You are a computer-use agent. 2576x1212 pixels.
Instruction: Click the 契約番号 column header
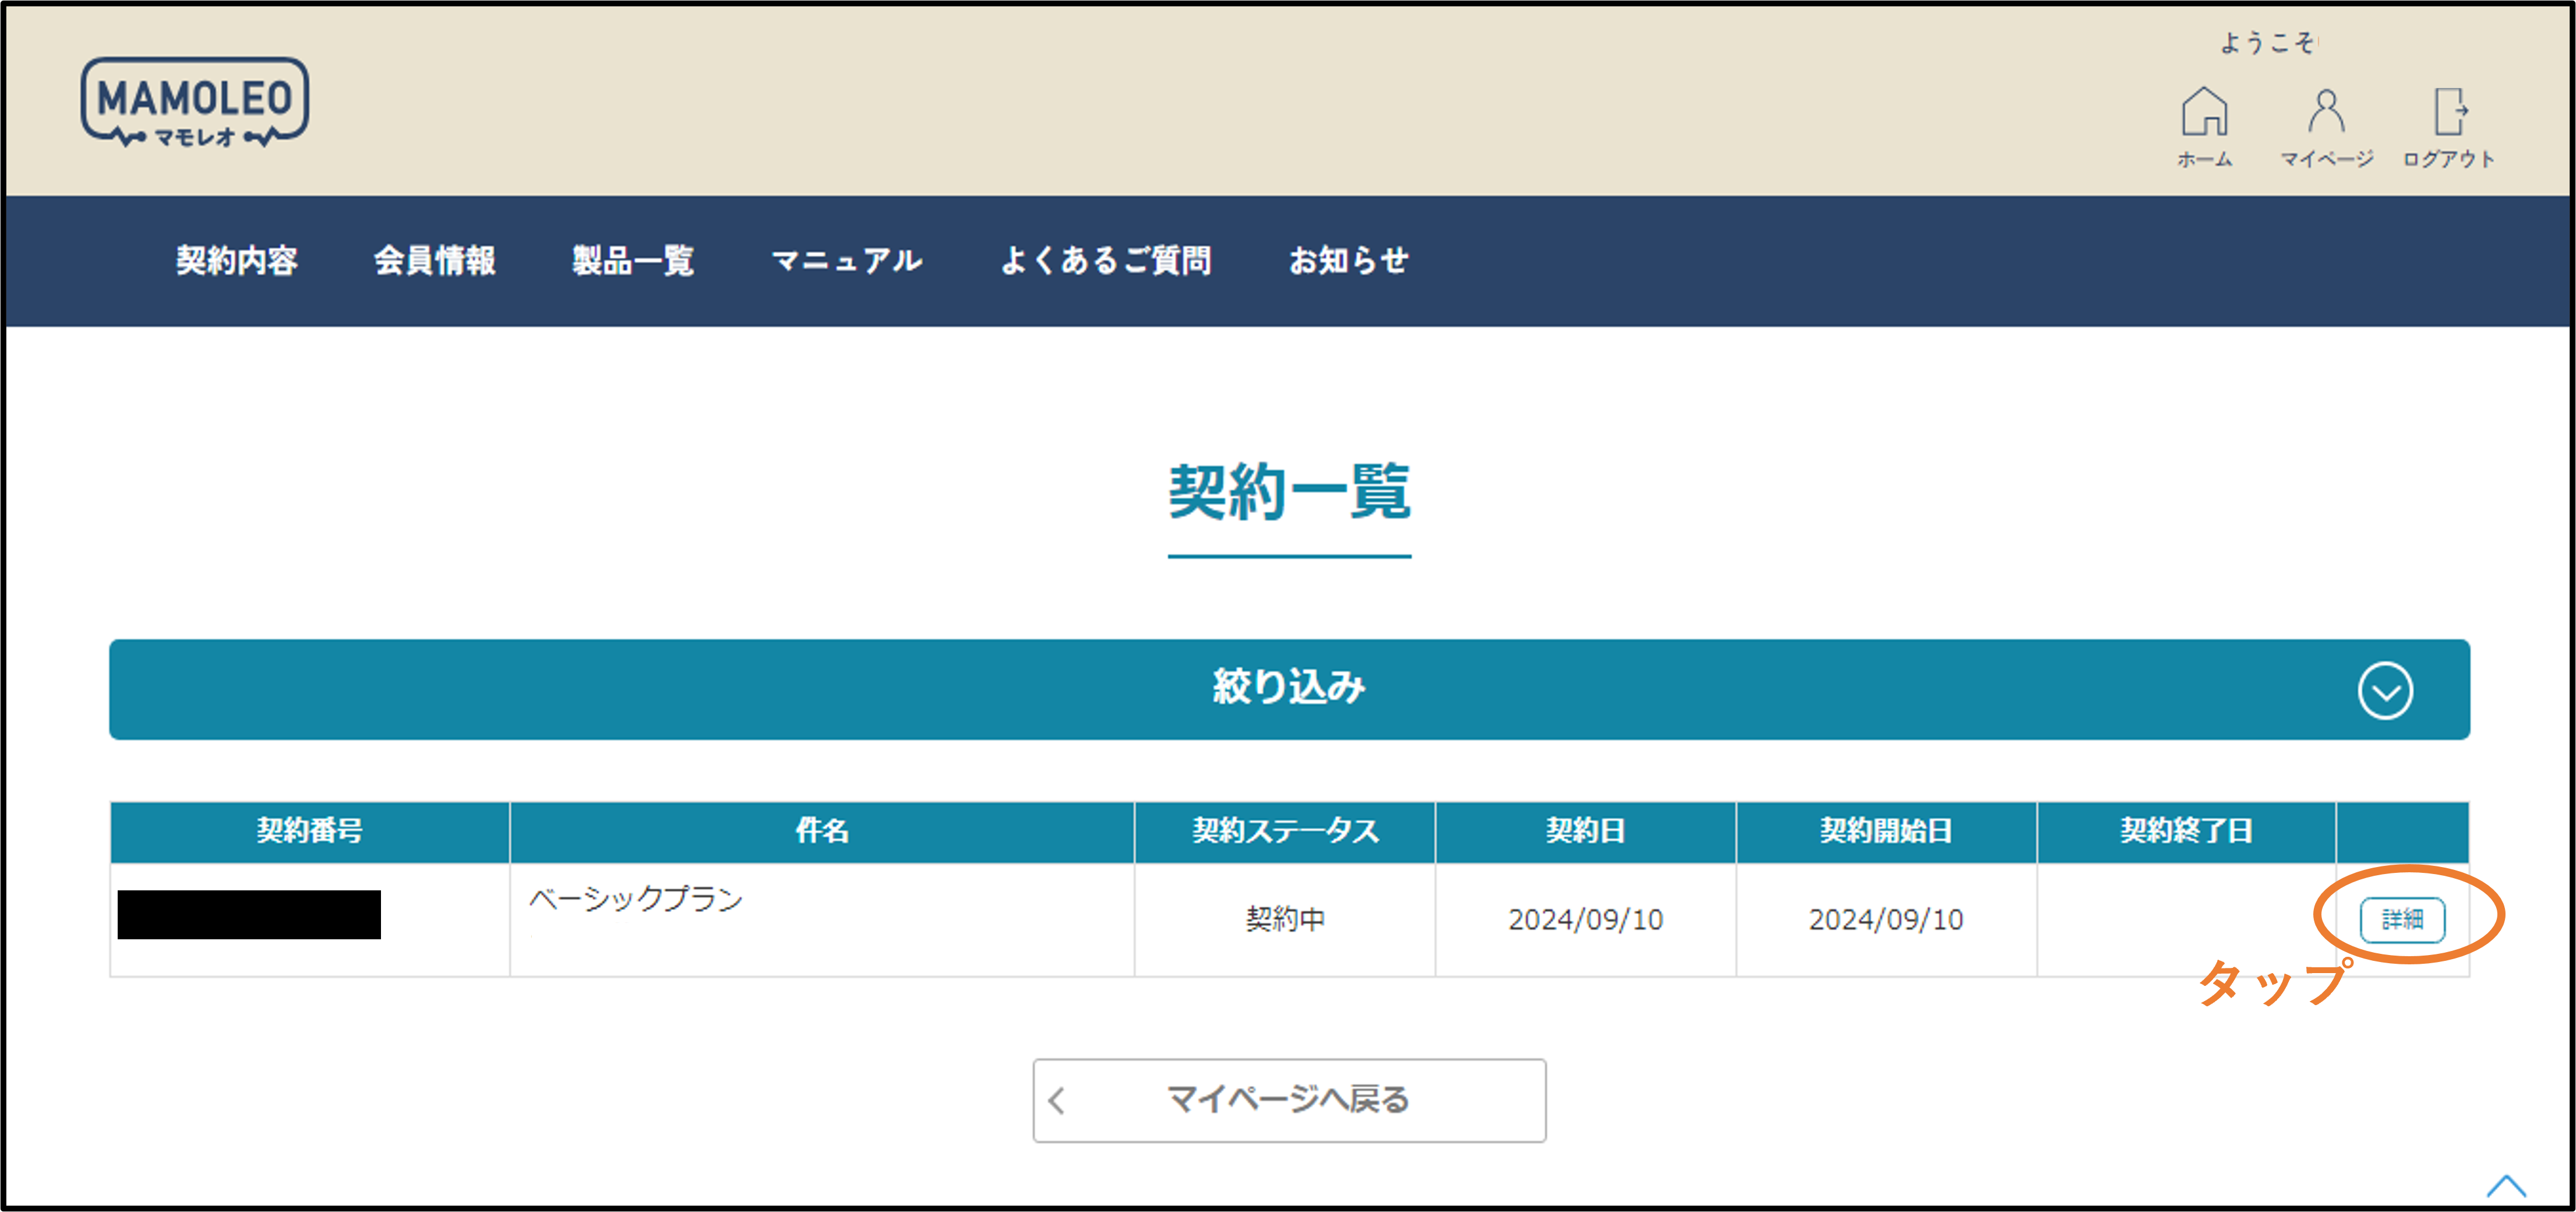coord(309,830)
